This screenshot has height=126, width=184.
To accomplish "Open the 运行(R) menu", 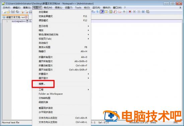I will [96, 8].
